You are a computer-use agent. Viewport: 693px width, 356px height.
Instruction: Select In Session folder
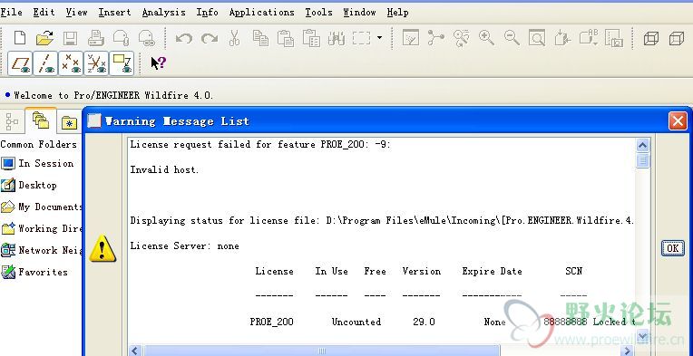point(37,164)
